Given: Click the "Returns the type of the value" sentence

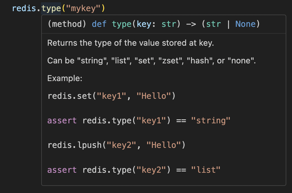Looking at the screenshot, I should tap(131, 43).
